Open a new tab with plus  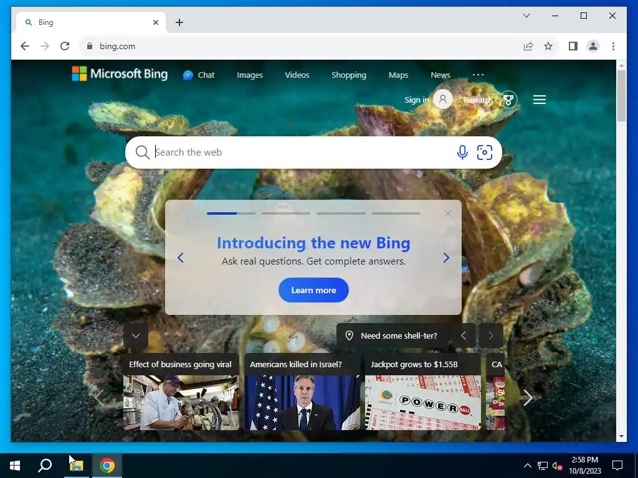179,22
